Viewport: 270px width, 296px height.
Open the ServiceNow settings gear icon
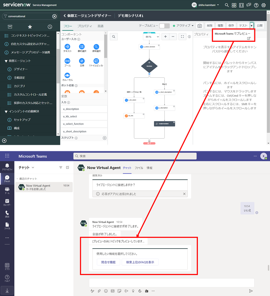coord(263,5)
